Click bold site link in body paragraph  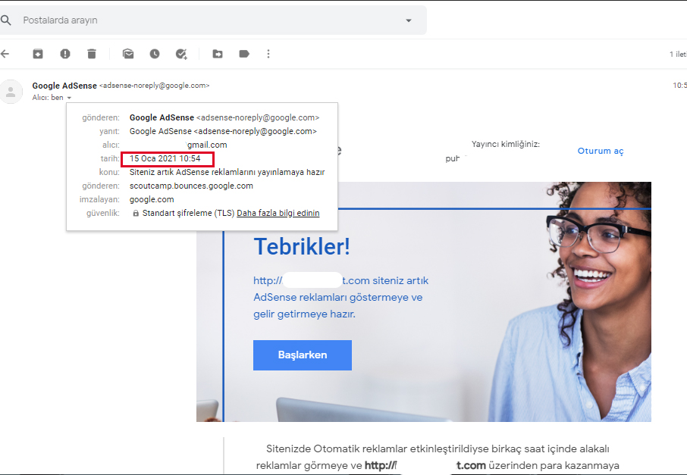click(x=425, y=465)
